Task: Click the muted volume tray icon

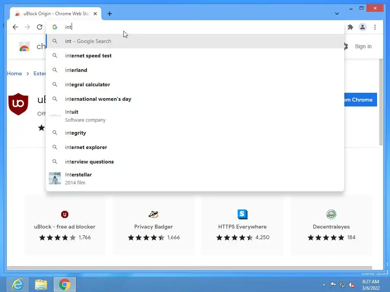Action: (x=352, y=285)
